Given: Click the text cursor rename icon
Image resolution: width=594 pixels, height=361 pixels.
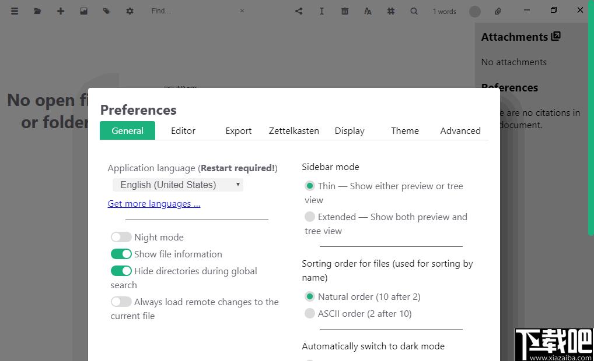Looking at the screenshot, I should pyautogui.click(x=322, y=11).
